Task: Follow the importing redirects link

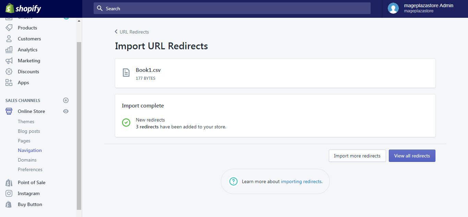Action: [301, 181]
